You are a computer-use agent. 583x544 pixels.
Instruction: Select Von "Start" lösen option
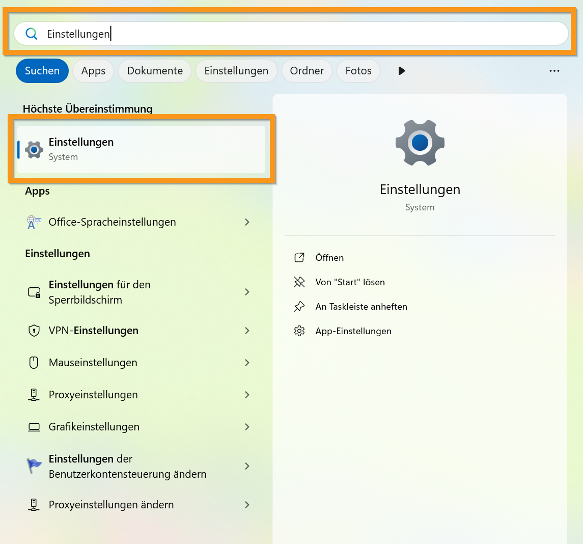pos(350,282)
